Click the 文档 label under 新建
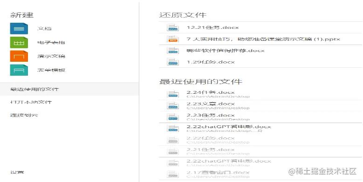Viewport: 363px width, 182px height. (x=44, y=29)
